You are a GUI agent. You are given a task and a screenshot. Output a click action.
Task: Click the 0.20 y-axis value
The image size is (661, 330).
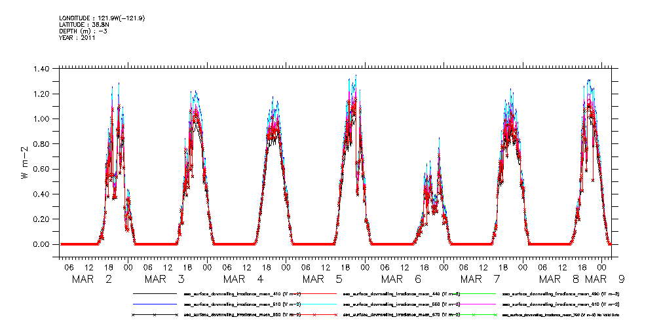pyautogui.click(x=42, y=219)
